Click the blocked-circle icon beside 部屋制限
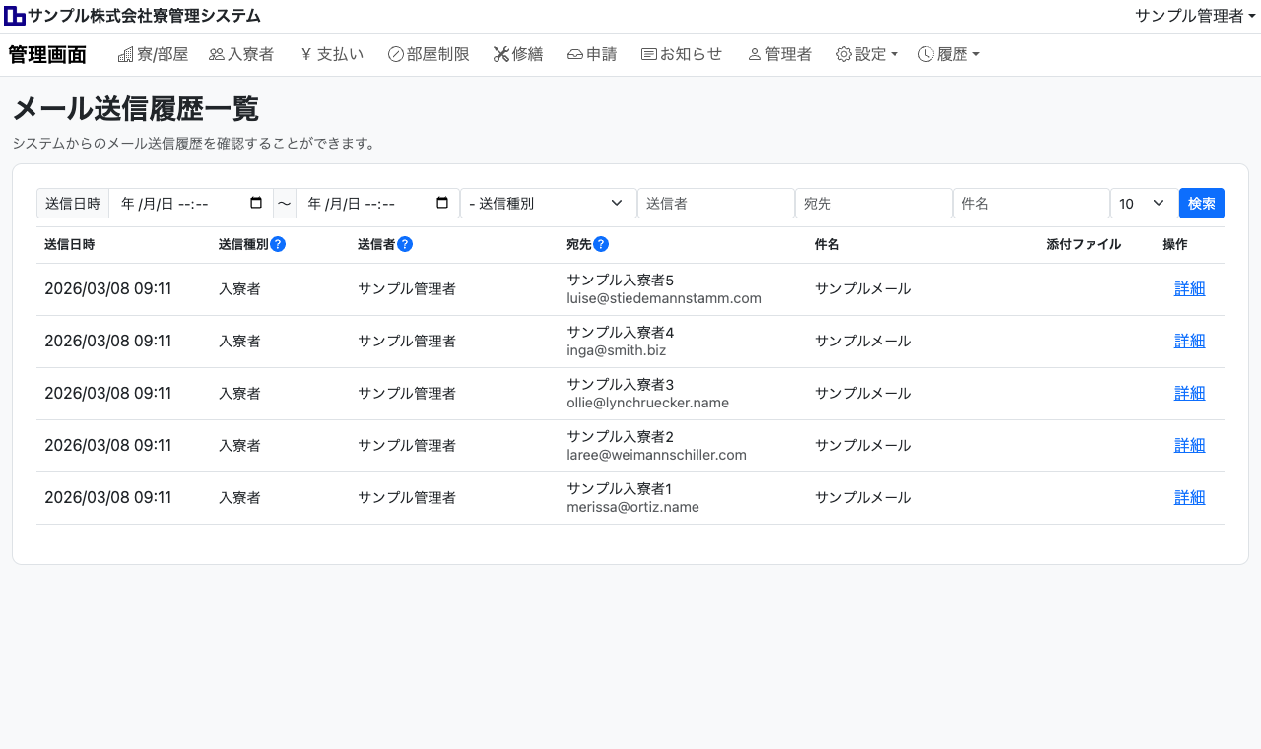The width and height of the screenshot is (1261, 749). point(396,55)
